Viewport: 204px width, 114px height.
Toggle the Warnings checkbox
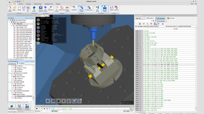(x=157, y=18)
